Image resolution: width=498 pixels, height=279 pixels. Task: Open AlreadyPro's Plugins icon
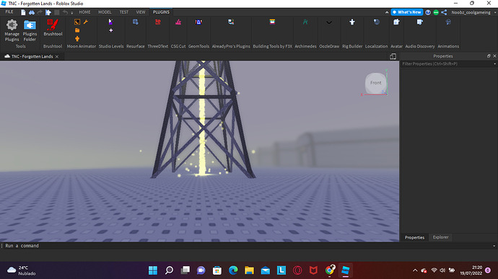click(x=231, y=22)
